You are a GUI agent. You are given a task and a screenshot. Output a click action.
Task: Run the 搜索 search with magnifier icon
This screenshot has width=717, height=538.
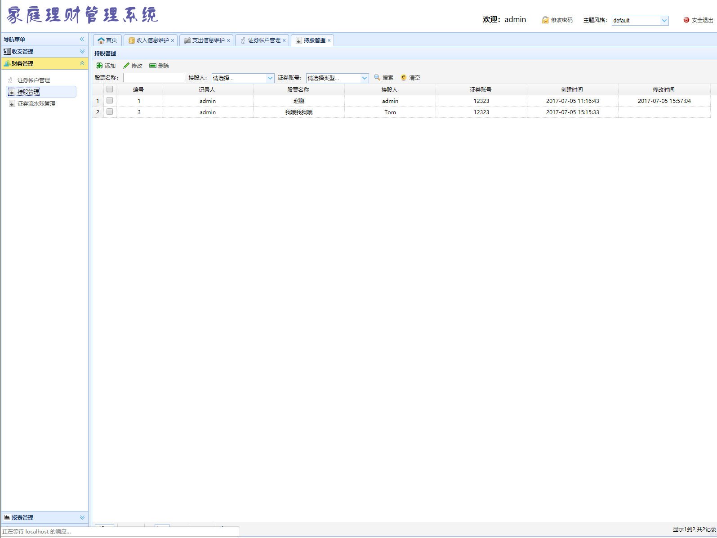coord(384,78)
